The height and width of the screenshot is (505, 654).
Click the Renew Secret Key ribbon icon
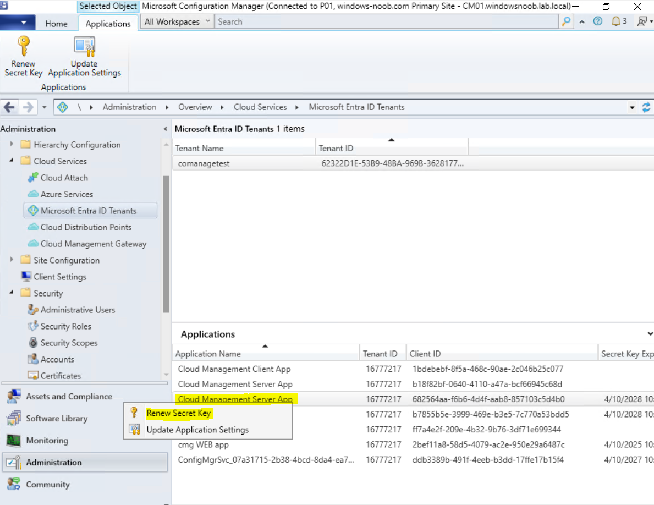(x=23, y=46)
